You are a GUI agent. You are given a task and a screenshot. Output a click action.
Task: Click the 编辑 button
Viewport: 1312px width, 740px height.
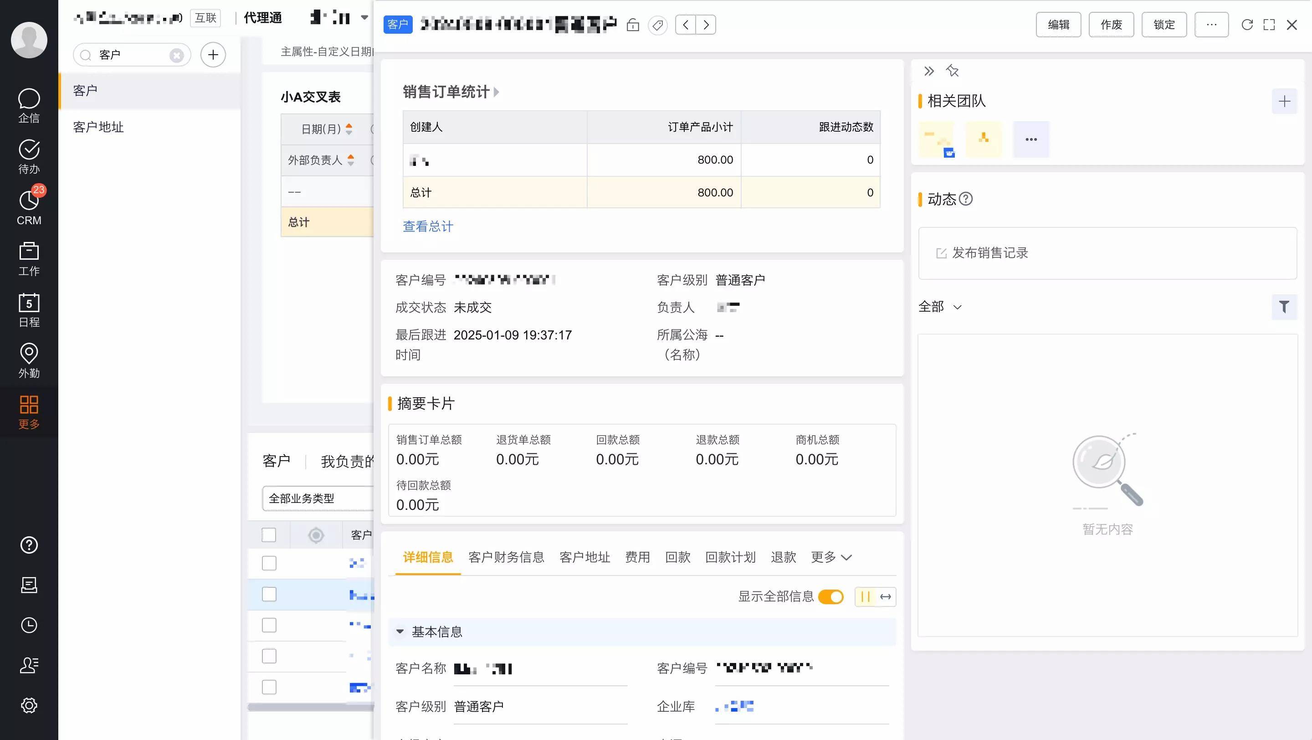[x=1058, y=25]
